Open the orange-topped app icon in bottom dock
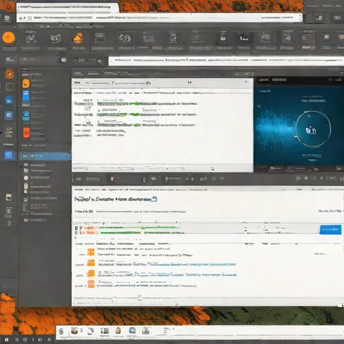Viewport: 344px width, 344px height. 118,331
